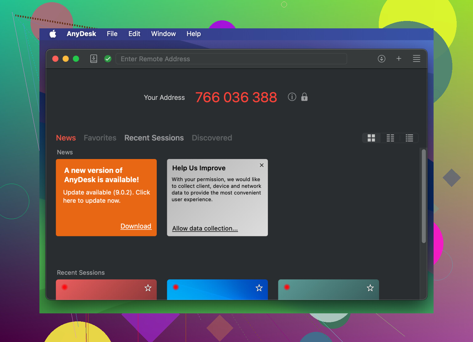Click the download status icon in toolbar
Screen dimensions: 473x342
[382, 59]
